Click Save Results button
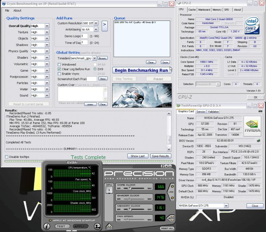266x232 pixels. click(x=160, y=156)
